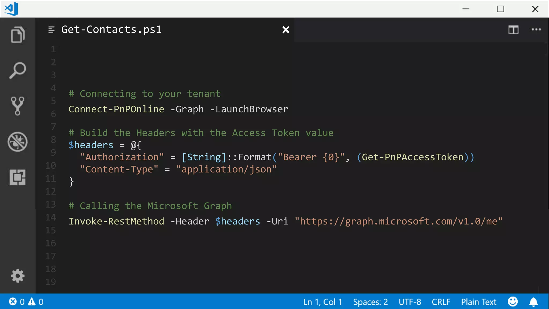Click 'Connect-PnPOnline' command text
Image resolution: width=549 pixels, height=309 pixels.
(x=116, y=109)
